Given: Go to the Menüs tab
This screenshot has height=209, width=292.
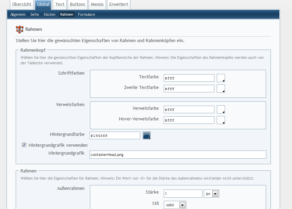Looking at the screenshot, I should coord(97,4).
